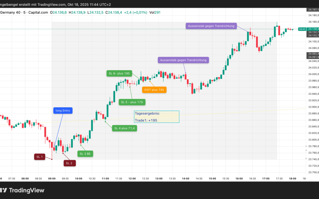Select the blue 'long Entry' label
319x199 pixels.
(63, 111)
